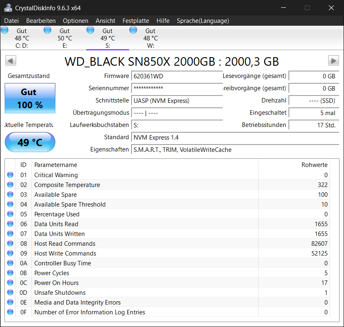Image resolution: width=344 pixels, height=327 pixels.
Task: Click the Standard field NVM Express 1.4
Action: pos(235,138)
